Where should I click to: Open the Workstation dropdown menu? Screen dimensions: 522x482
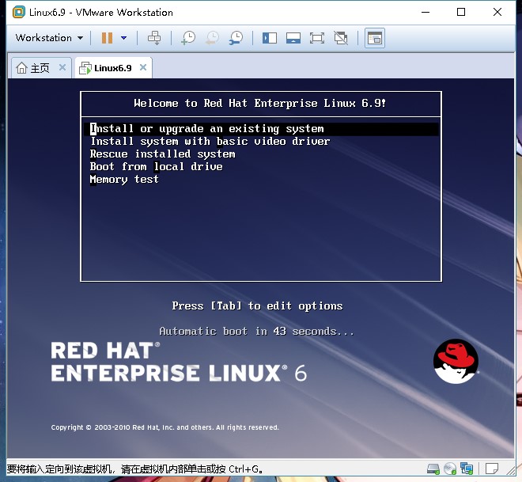tap(49, 38)
